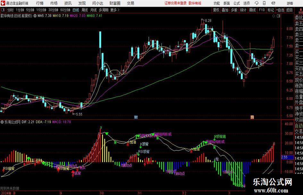Image resolution: width=303 pixels, height=195 pixels.
Task: Switch to 1分钟 period tab
Action: click(20, 10)
